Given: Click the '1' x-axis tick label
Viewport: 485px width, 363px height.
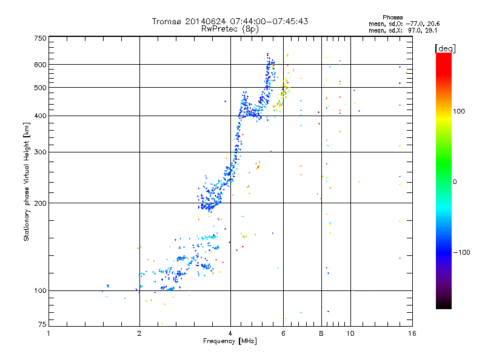Looking at the screenshot, I should pyautogui.click(x=48, y=333).
